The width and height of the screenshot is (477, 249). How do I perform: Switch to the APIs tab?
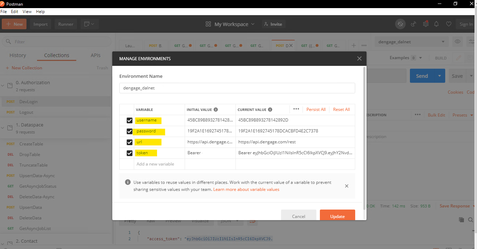tap(95, 55)
